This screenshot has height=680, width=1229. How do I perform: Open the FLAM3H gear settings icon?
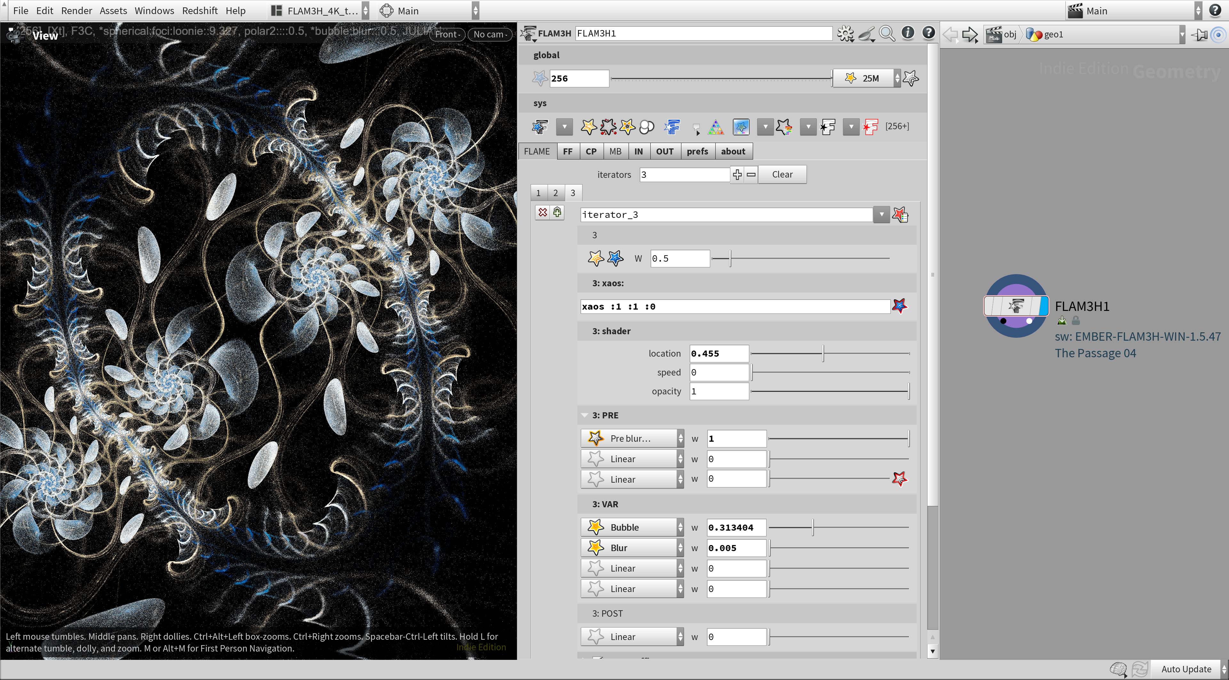[845, 33]
